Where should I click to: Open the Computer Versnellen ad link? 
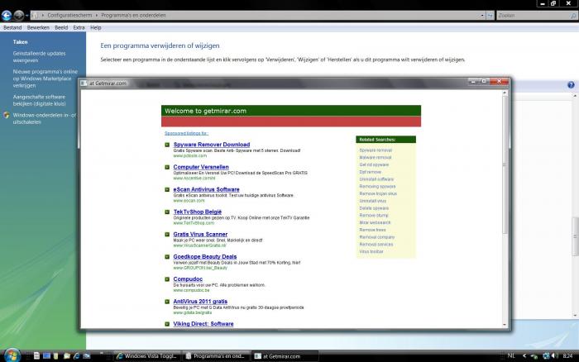(201, 167)
